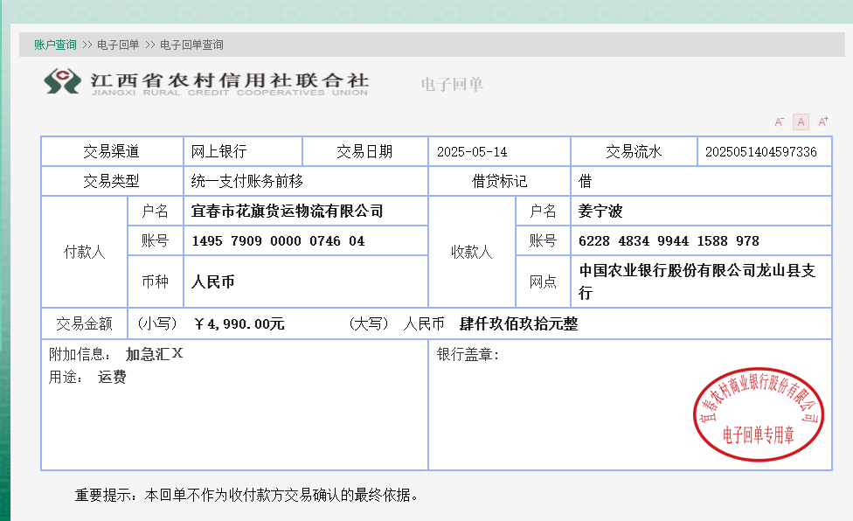Click the 交易金额 label cell
Image resolution: width=853 pixels, height=521 pixels.
tap(84, 323)
